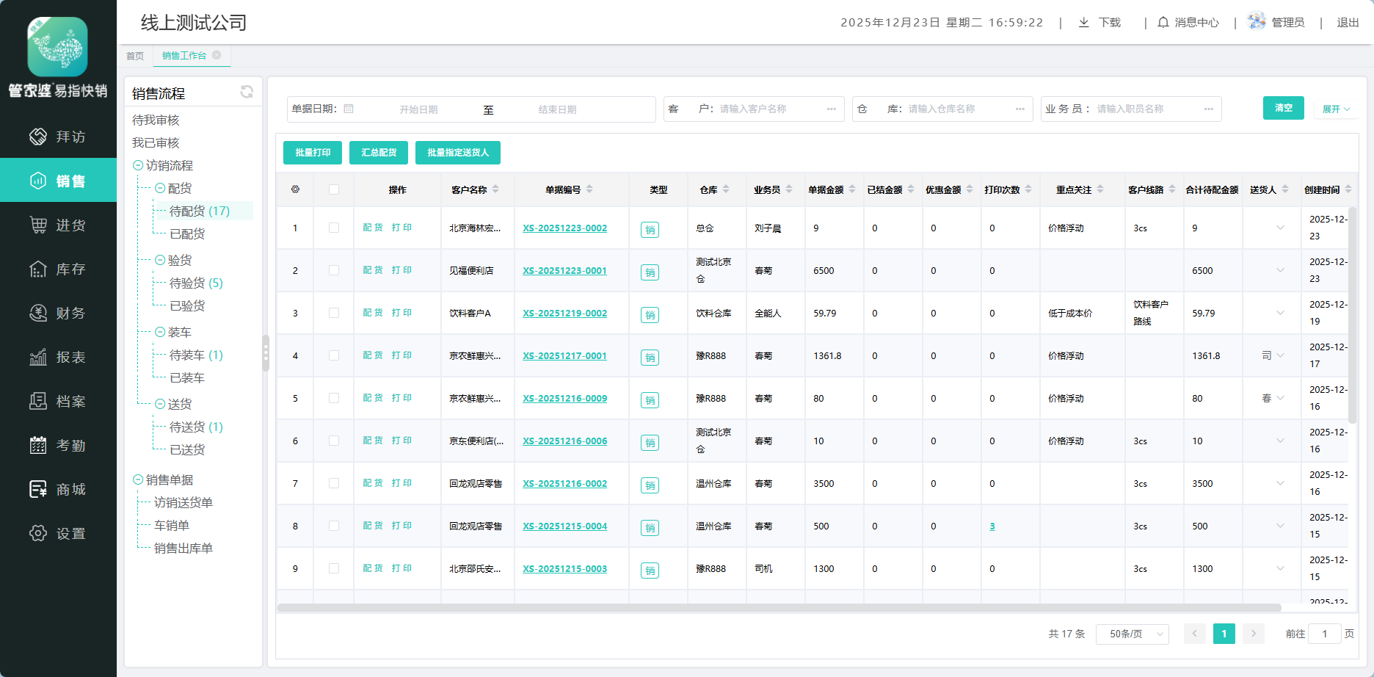
Task: Click the download icon in header
Action: [x=1084, y=23]
